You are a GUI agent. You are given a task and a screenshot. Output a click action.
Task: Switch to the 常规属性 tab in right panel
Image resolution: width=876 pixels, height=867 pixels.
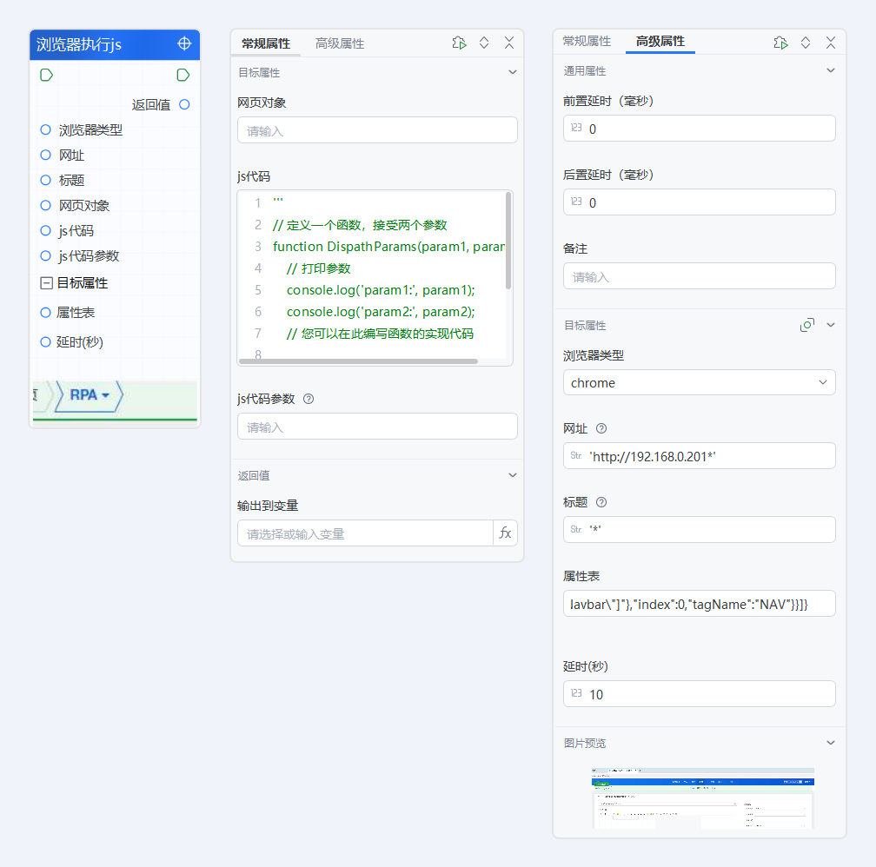(x=587, y=40)
